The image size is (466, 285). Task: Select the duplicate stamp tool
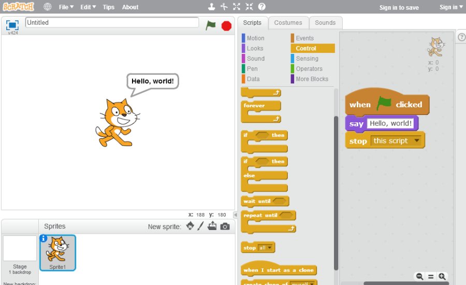coord(211,7)
